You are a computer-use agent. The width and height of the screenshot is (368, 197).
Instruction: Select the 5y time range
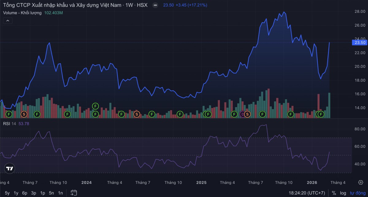(7, 193)
